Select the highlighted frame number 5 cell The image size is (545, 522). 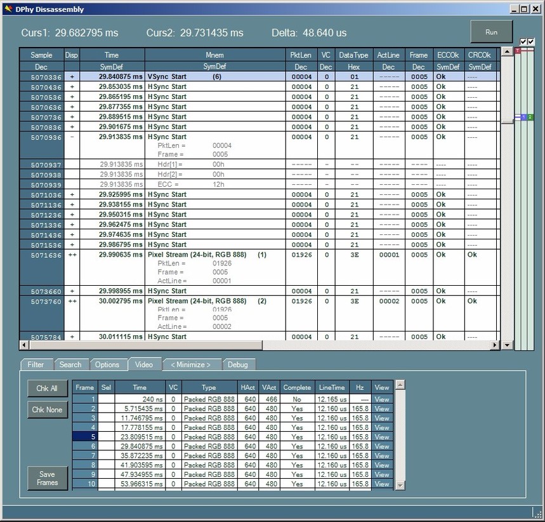pos(84,437)
